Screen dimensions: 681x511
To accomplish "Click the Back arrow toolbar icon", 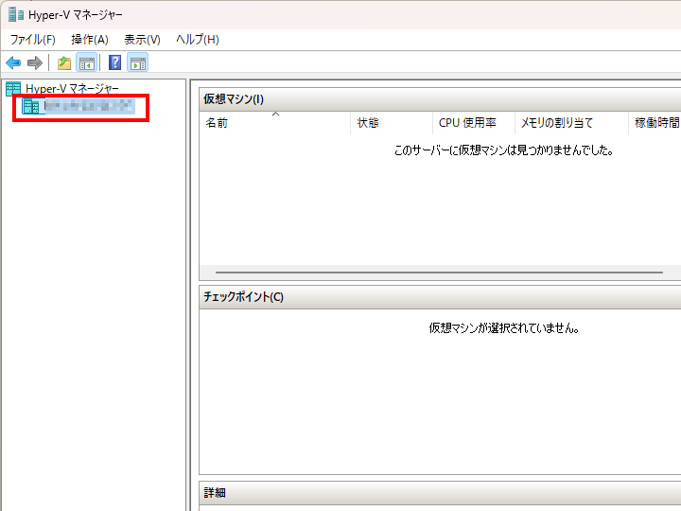I will coord(13,63).
